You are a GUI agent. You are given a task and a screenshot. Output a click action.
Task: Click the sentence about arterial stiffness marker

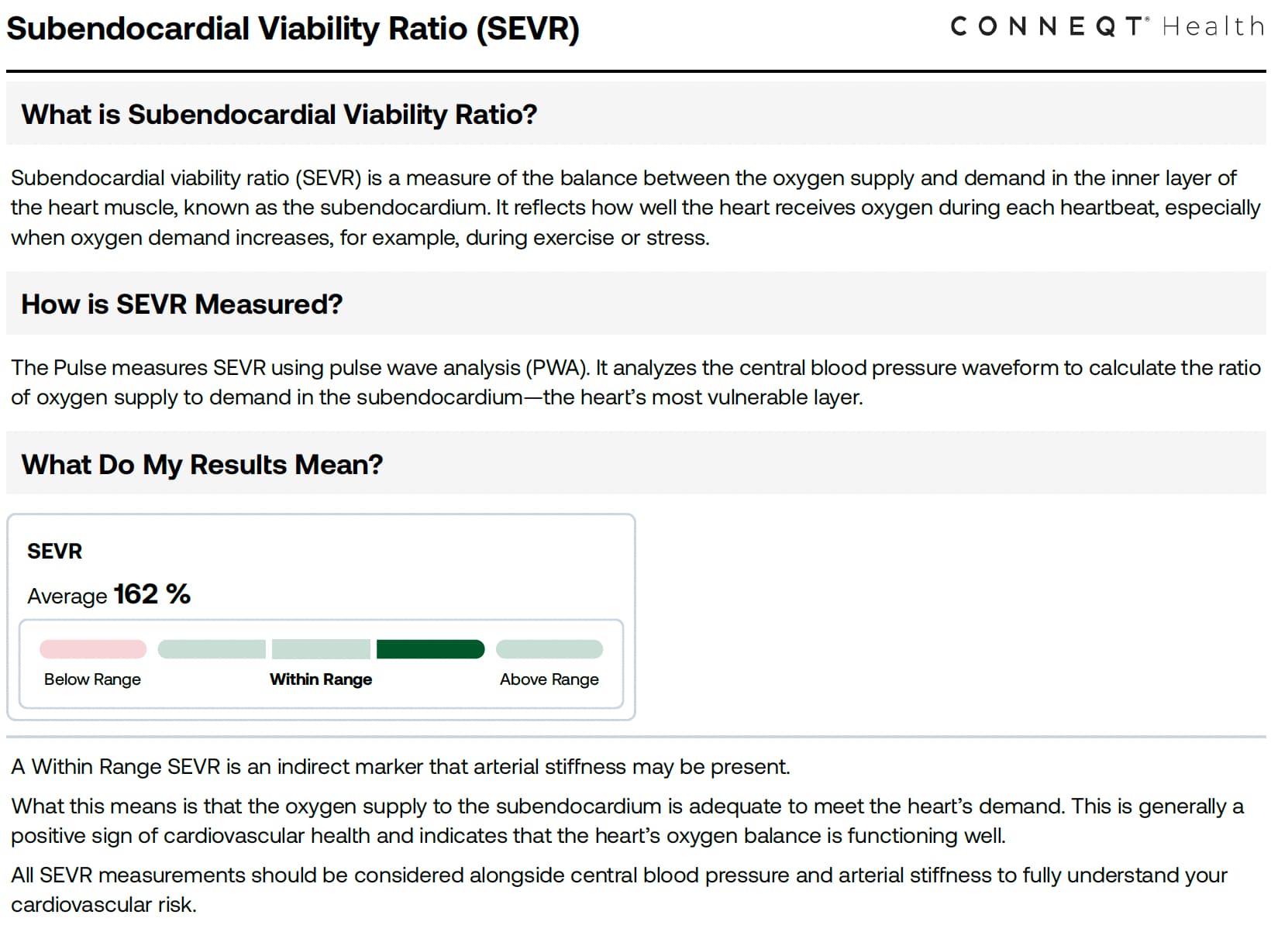[x=400, y=767]
